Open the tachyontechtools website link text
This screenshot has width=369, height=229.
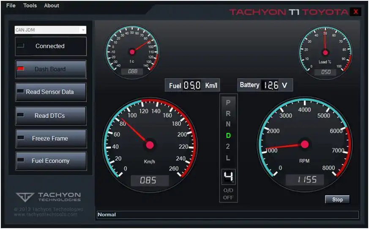[x=45, y=214]
